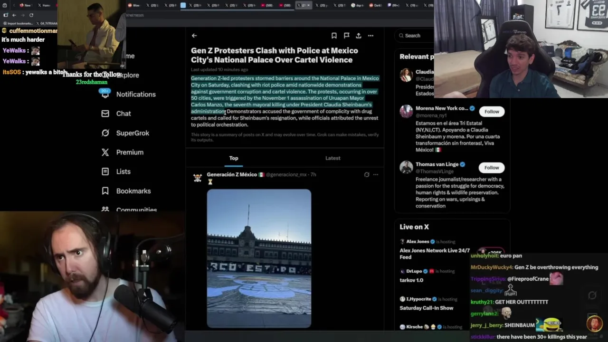Report the story with the flag icon
The image size is (608, 342).
click(x=346, y=36)
